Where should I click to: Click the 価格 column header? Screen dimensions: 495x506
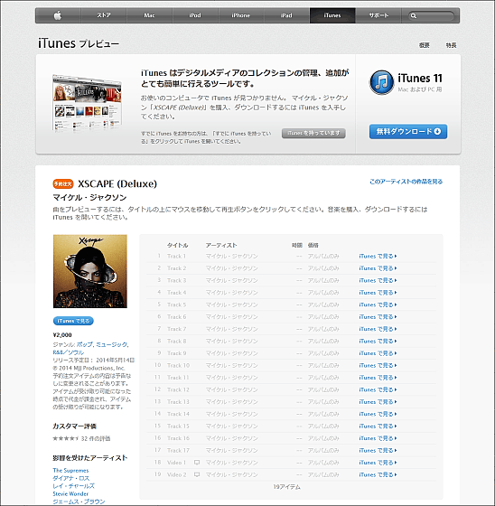click(313, 245)
